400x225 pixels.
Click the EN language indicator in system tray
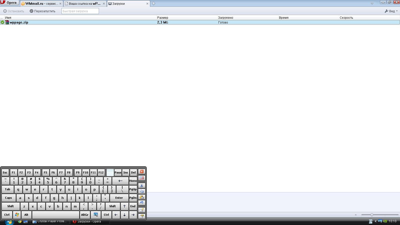pyautogui.click(x=370, y=221)
